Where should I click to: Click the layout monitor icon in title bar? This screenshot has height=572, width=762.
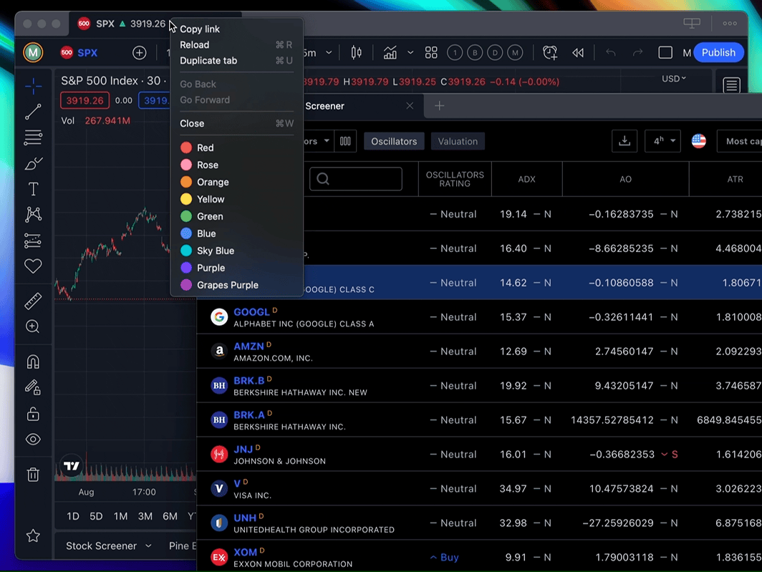[692, 24]
